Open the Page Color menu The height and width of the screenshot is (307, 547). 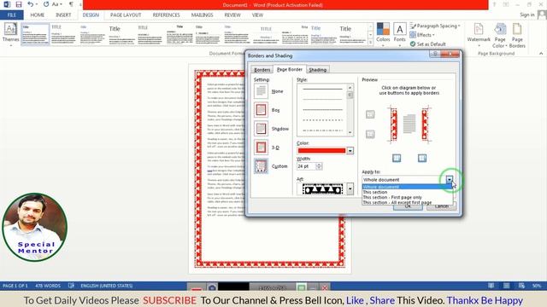pyautogui.click(x=500, y=35)
